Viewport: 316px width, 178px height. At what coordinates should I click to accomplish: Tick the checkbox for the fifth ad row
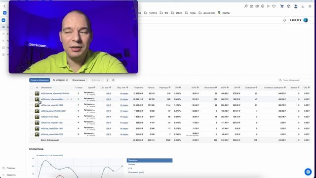click(32, 117)
